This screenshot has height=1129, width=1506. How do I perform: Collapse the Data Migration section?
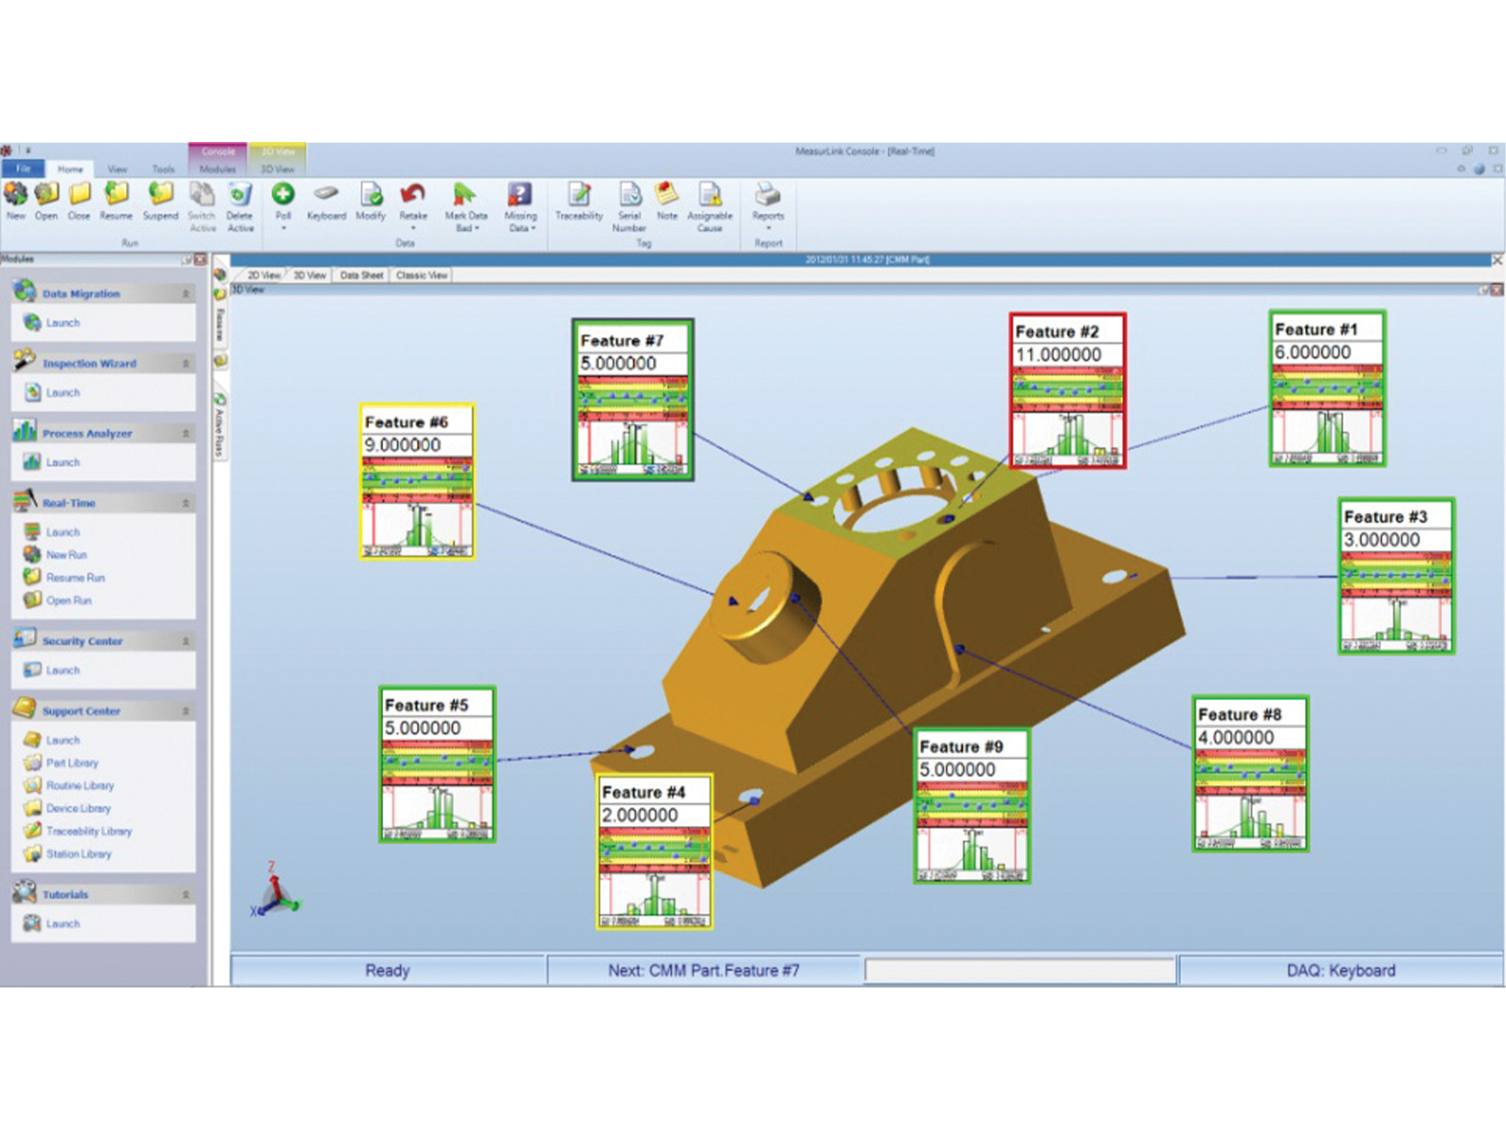point(185,294)
